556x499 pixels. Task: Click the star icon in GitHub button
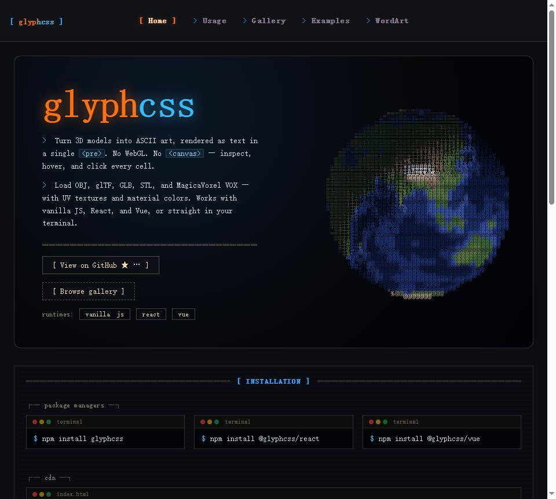tap(125, 265)
